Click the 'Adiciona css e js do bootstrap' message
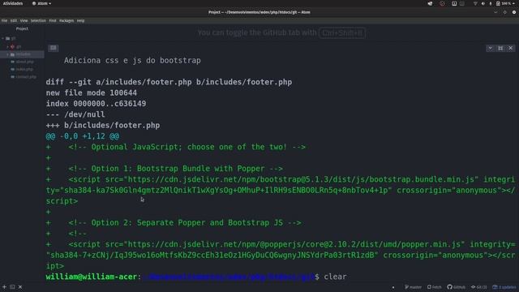519x292 pixels. [132, 61]
